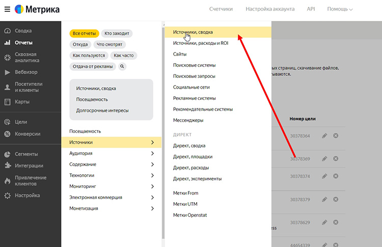This screenshot has height=247, width=382.
Task: Expand the Источники submenu chevron
Action: tap(152, 142)
